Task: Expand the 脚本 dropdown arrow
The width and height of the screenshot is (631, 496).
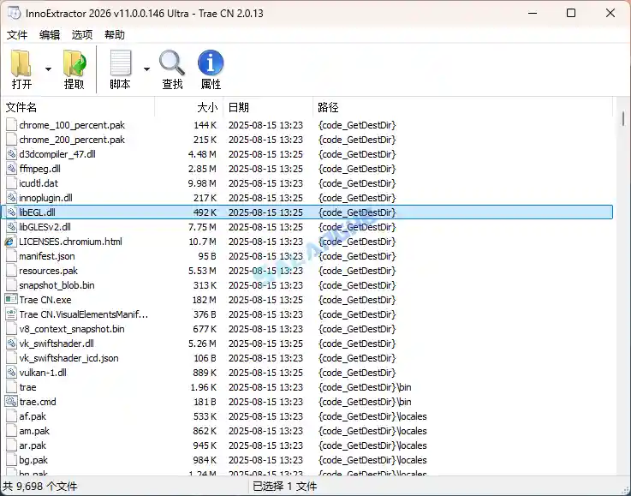Action: pyautogui.click(x=147, y=69)
